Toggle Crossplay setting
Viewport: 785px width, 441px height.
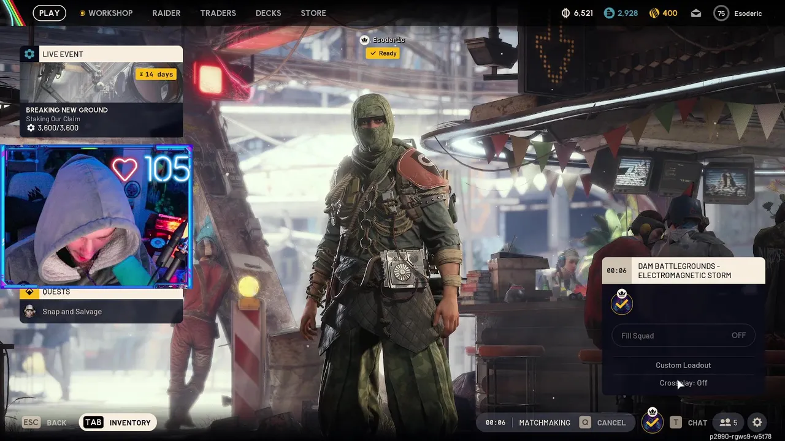[683, 383]
